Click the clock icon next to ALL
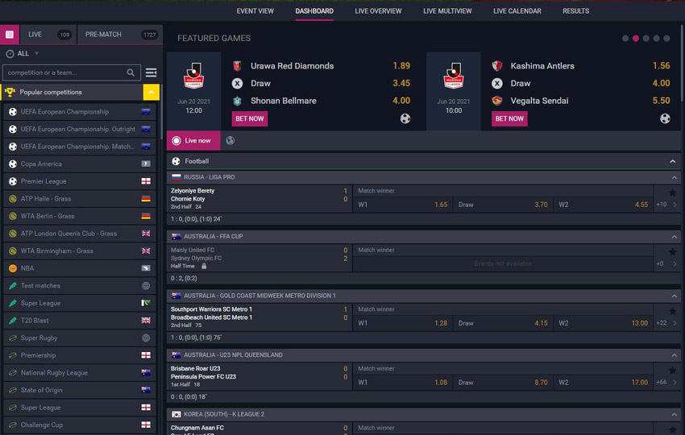 [10, 54]
